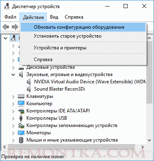Viewport: 154px width, 161px height.
Task: Open Устройства и принтеры entry
Action: [x=83, y=48]
